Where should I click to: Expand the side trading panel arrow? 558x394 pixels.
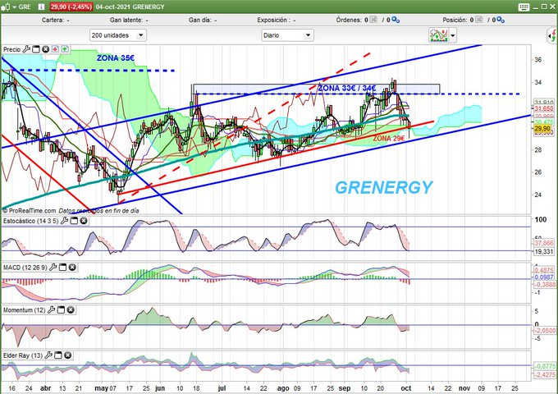(x=552, y=36)
